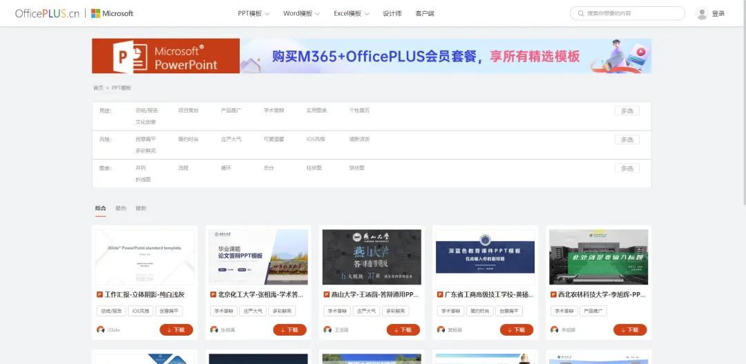746x364 pixels.
Task: Expand the Word模板 dropdown menu
Action: click(302, 13)
